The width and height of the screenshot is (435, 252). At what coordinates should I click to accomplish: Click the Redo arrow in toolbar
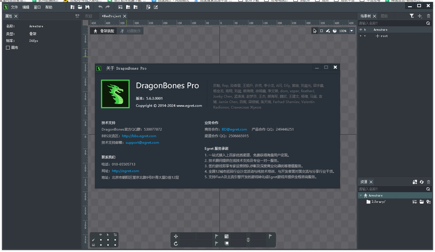click(x=108, y=7)
